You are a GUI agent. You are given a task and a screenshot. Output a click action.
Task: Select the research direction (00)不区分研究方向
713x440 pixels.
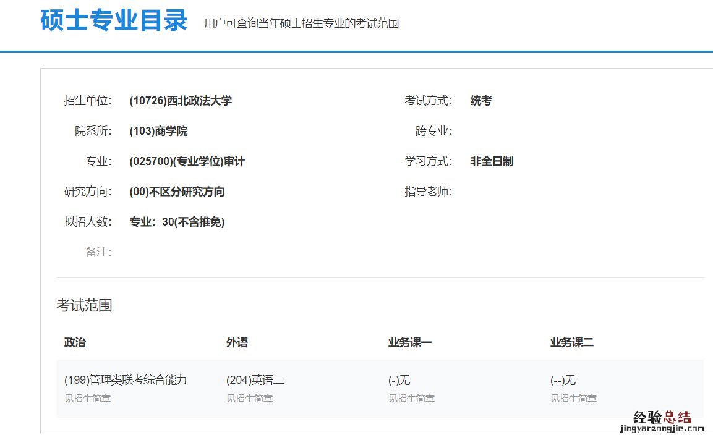pos(177,192)
